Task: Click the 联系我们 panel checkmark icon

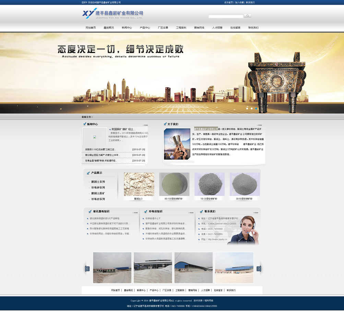Action: [x=201, y=211]
